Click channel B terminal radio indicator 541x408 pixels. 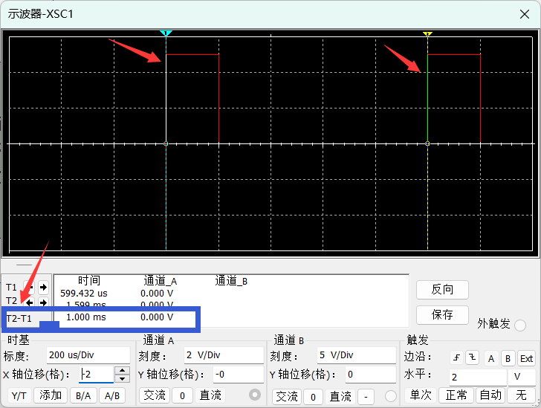[391, 396]
